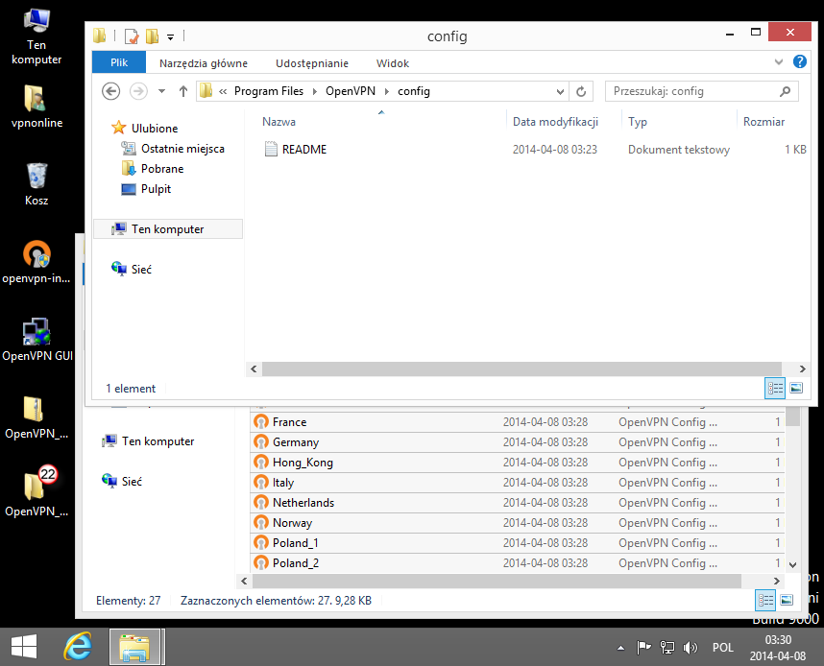The height and width of the screenshot is (666, 824).
Task: Click OpenVPN in address breadcrumb
Action: pos(350,91)
